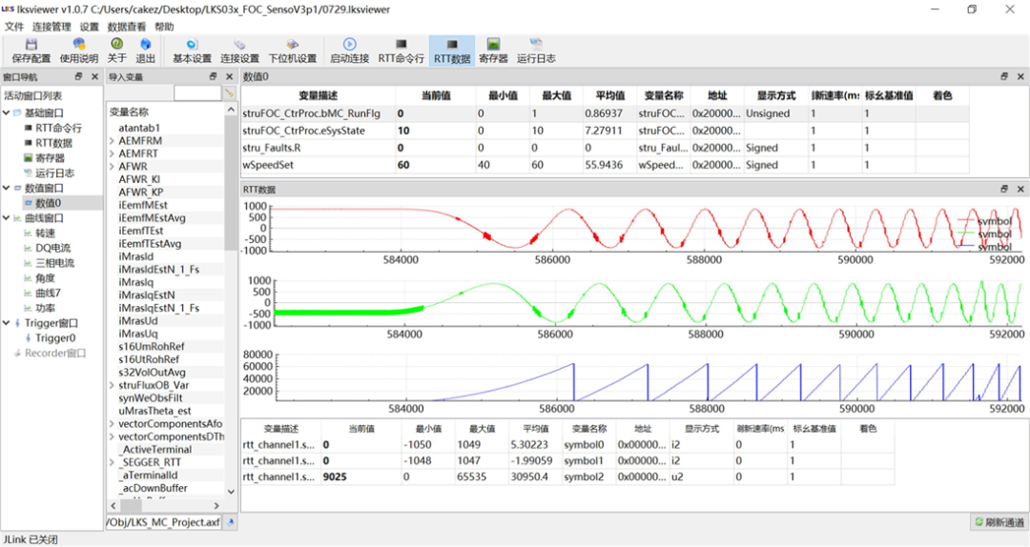The width and height of the screenshot is (1030, 547).
Task: Open the 寄存器 register toolbar icon
Action: pos(493,45)
